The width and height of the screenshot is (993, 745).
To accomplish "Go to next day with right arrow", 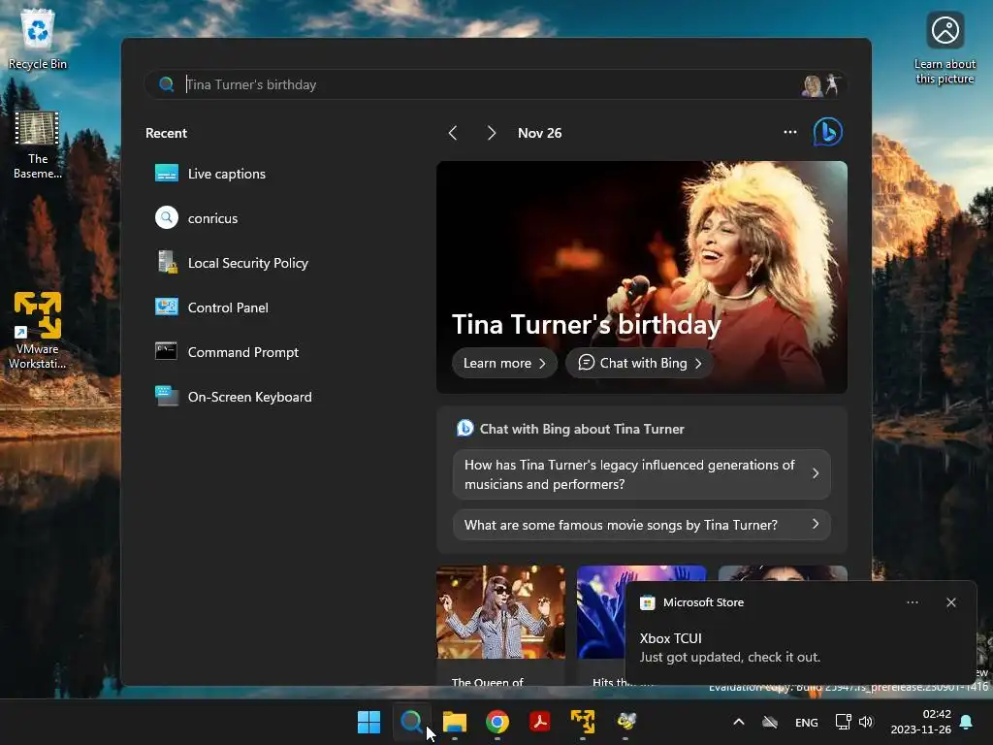I will click(492, 133).
